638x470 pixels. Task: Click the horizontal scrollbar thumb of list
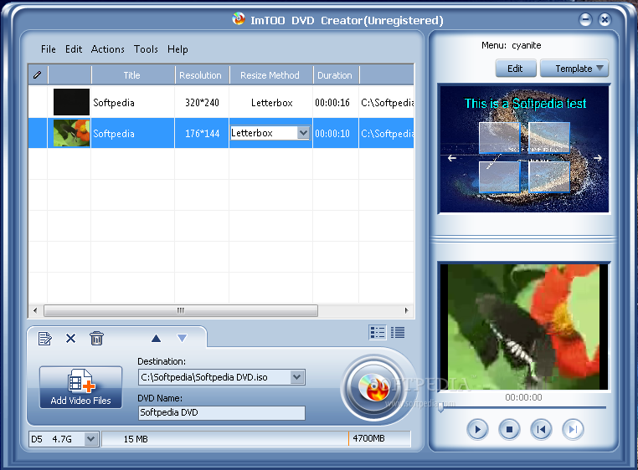[181, 310]
